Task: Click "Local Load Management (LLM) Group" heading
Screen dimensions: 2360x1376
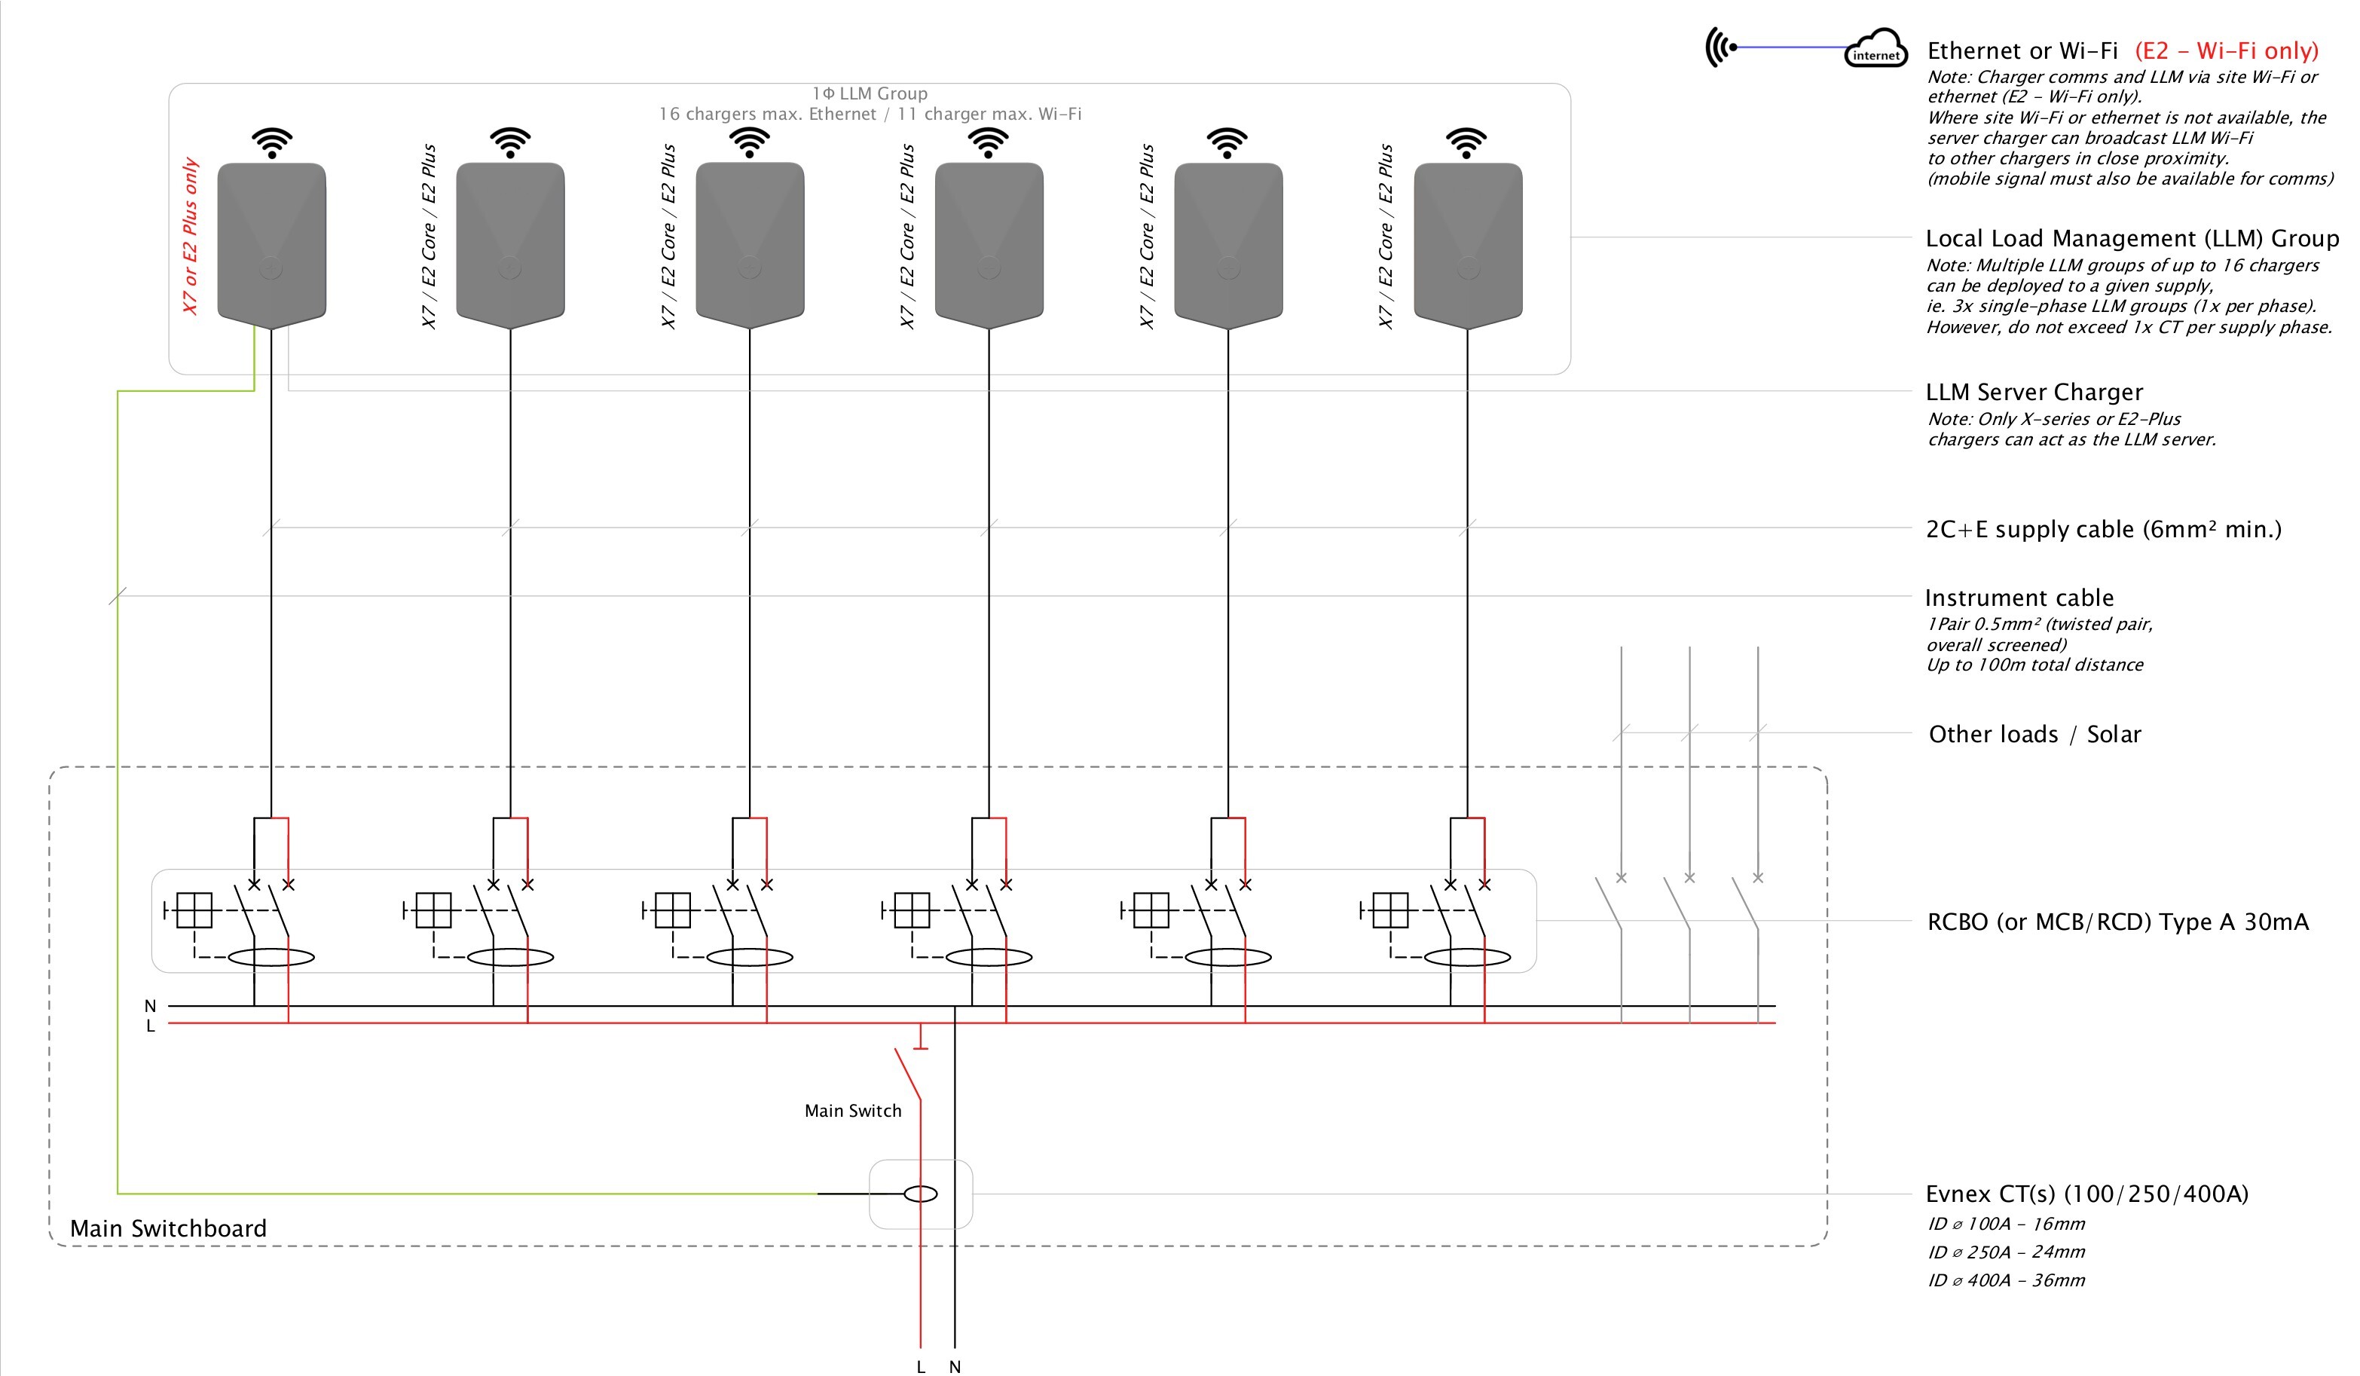Action: (x=2132, y=238)
